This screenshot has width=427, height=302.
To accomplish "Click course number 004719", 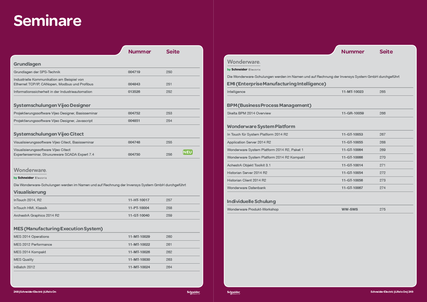I will [134, 72].
